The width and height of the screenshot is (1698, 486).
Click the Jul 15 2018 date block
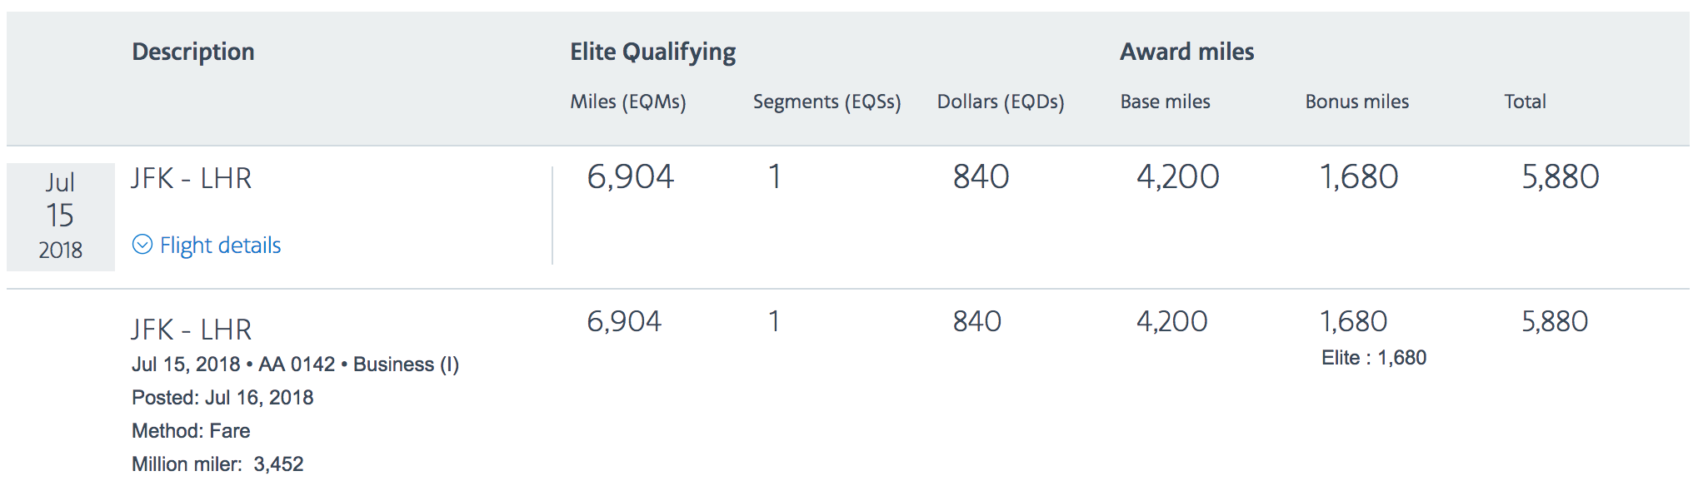point(60,216)
